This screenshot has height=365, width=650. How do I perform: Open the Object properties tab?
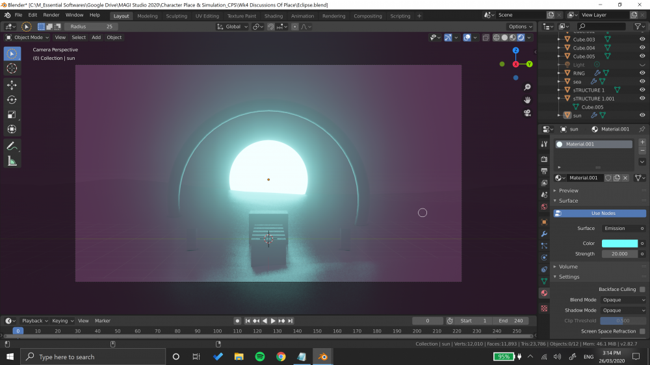pyautogui.click(x=544, y=221)
